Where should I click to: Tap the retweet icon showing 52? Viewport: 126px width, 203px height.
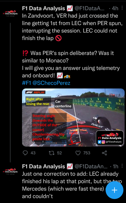(x=52, y=153)
